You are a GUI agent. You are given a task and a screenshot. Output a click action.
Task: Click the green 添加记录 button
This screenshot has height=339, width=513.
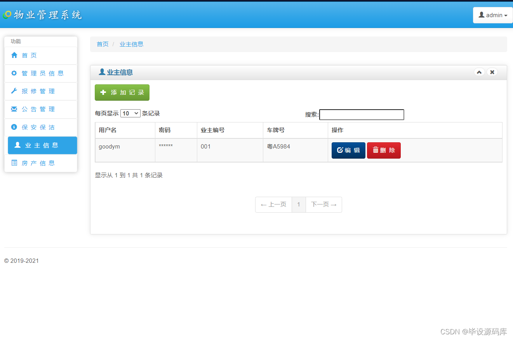point(122,93)
